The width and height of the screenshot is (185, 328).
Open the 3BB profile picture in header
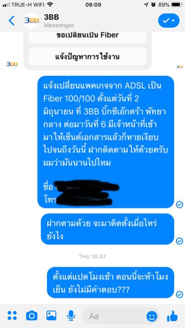pyautogui.click(x=31, y=20)
